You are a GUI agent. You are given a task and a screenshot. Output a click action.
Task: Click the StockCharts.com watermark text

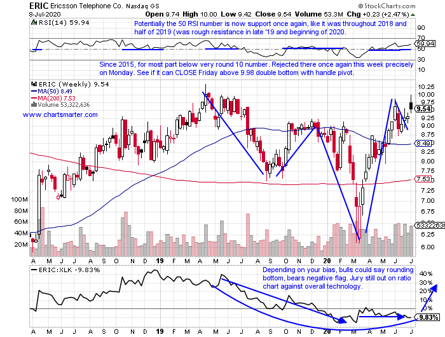[387, 6]
